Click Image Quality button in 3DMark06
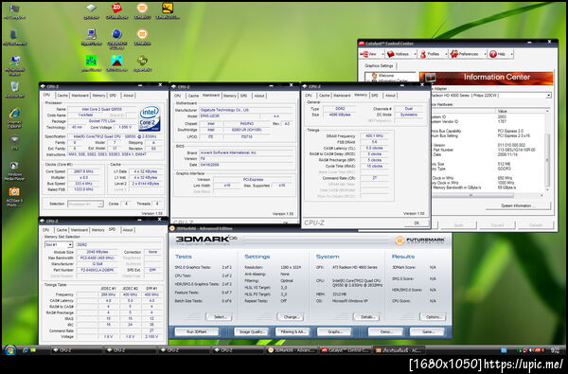Viewport: 568px width, 374px height. click(251, 331)
